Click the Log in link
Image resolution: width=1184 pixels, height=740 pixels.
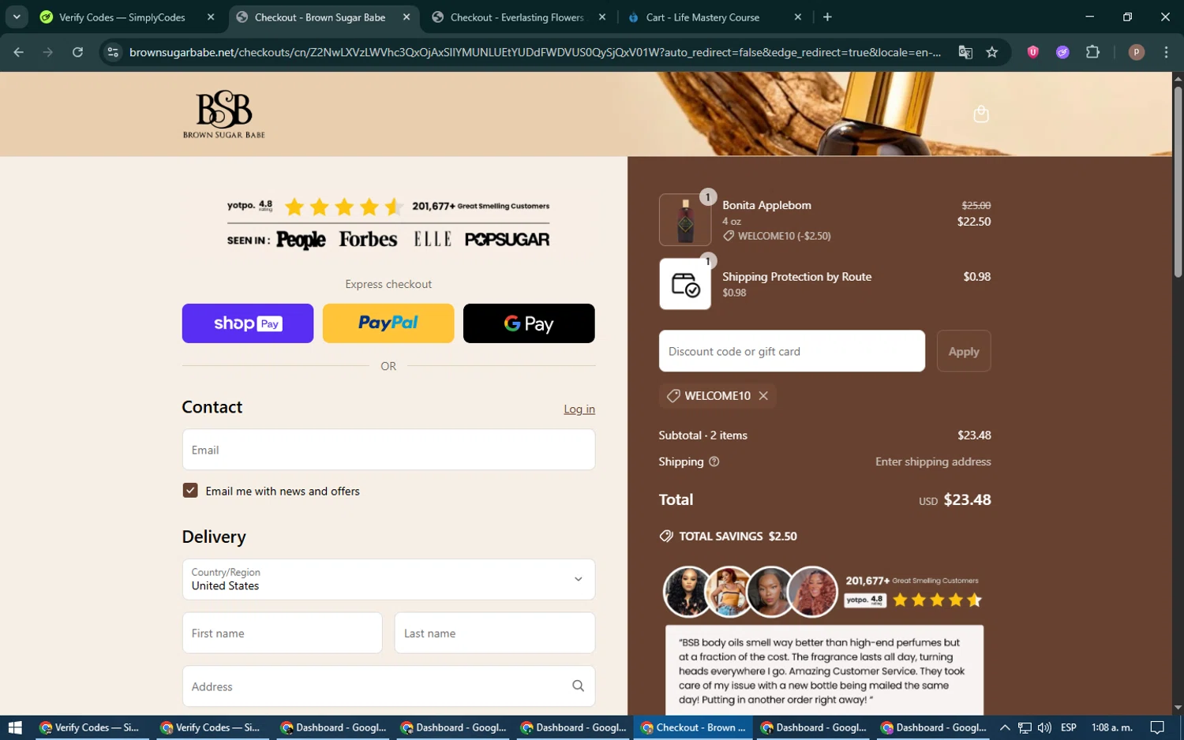(579, 409)
